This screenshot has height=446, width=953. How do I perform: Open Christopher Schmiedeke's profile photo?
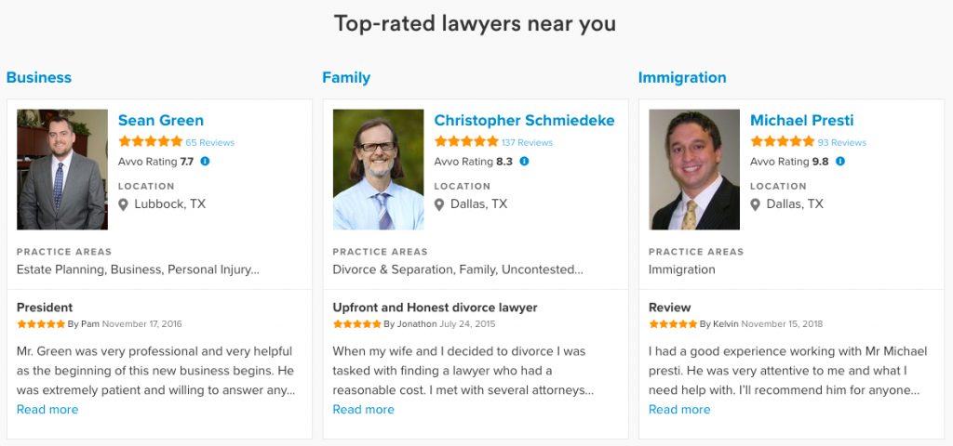click(x=378, y=169)
